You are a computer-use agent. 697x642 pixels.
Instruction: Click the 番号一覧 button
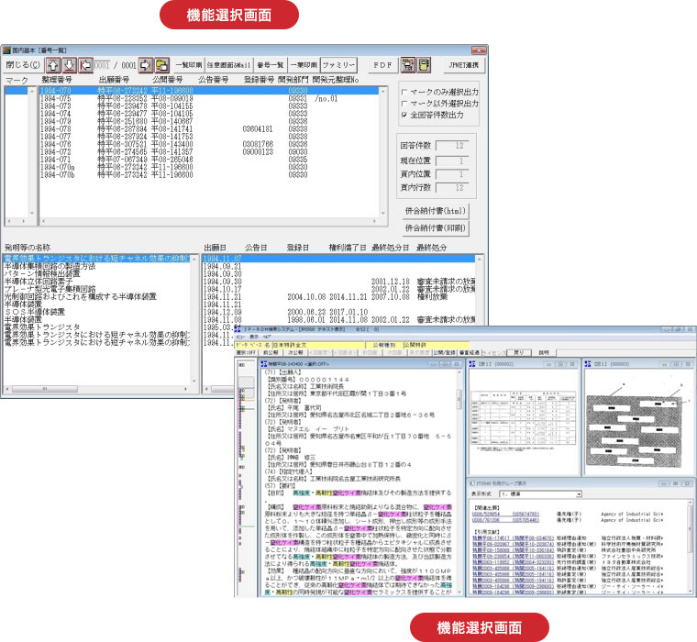click(x=271, y=65)
